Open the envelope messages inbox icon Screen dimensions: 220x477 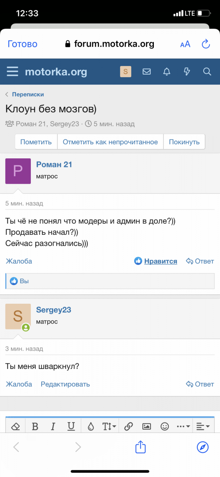147,72
